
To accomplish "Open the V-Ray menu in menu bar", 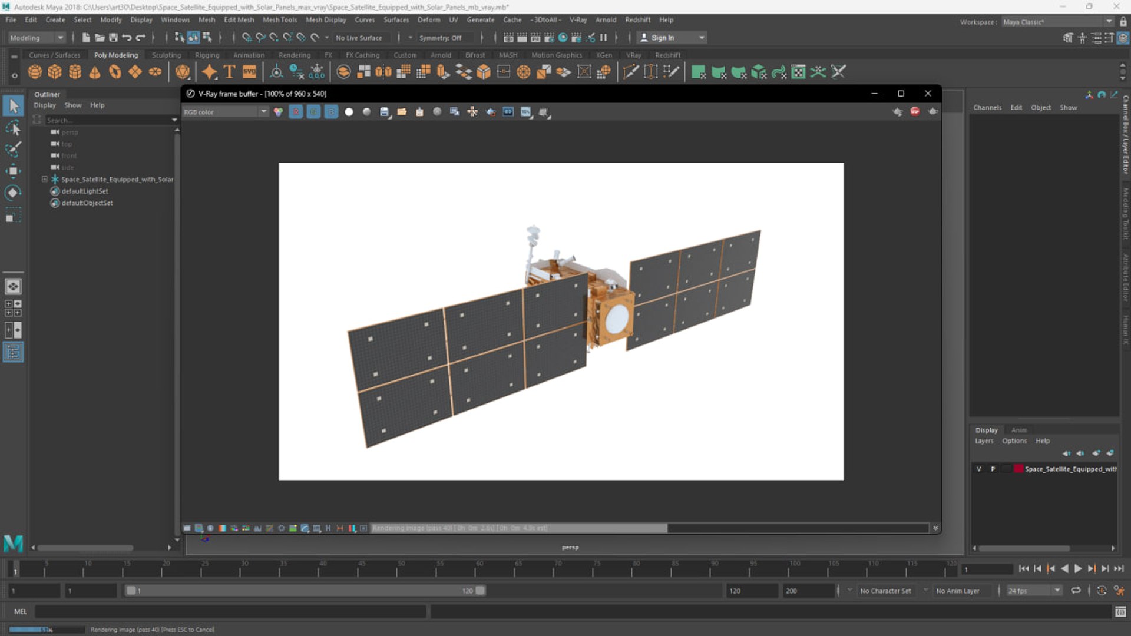I will (x=578, y=19).
